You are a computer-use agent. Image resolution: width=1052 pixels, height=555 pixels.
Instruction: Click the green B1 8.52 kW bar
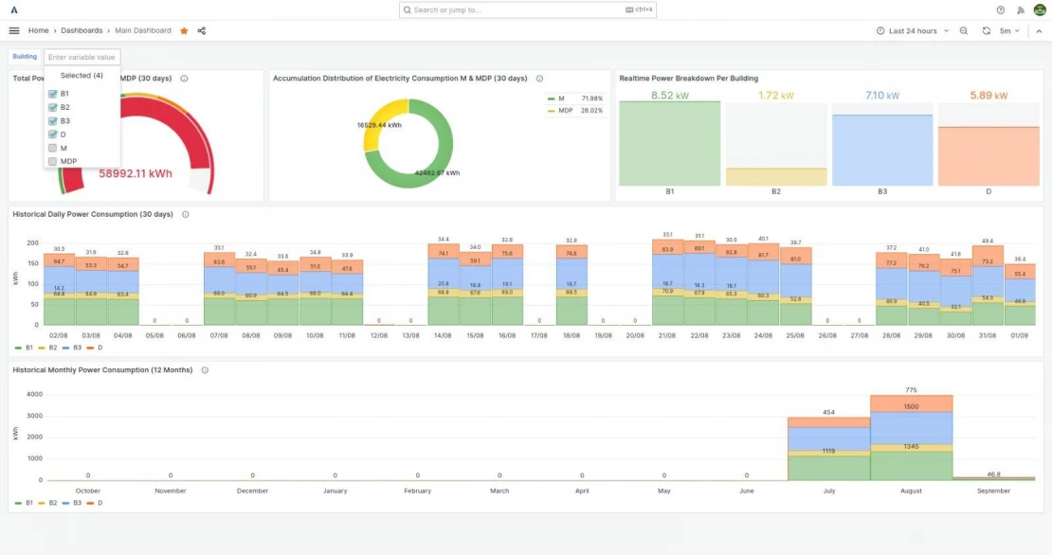coord(669,143)
